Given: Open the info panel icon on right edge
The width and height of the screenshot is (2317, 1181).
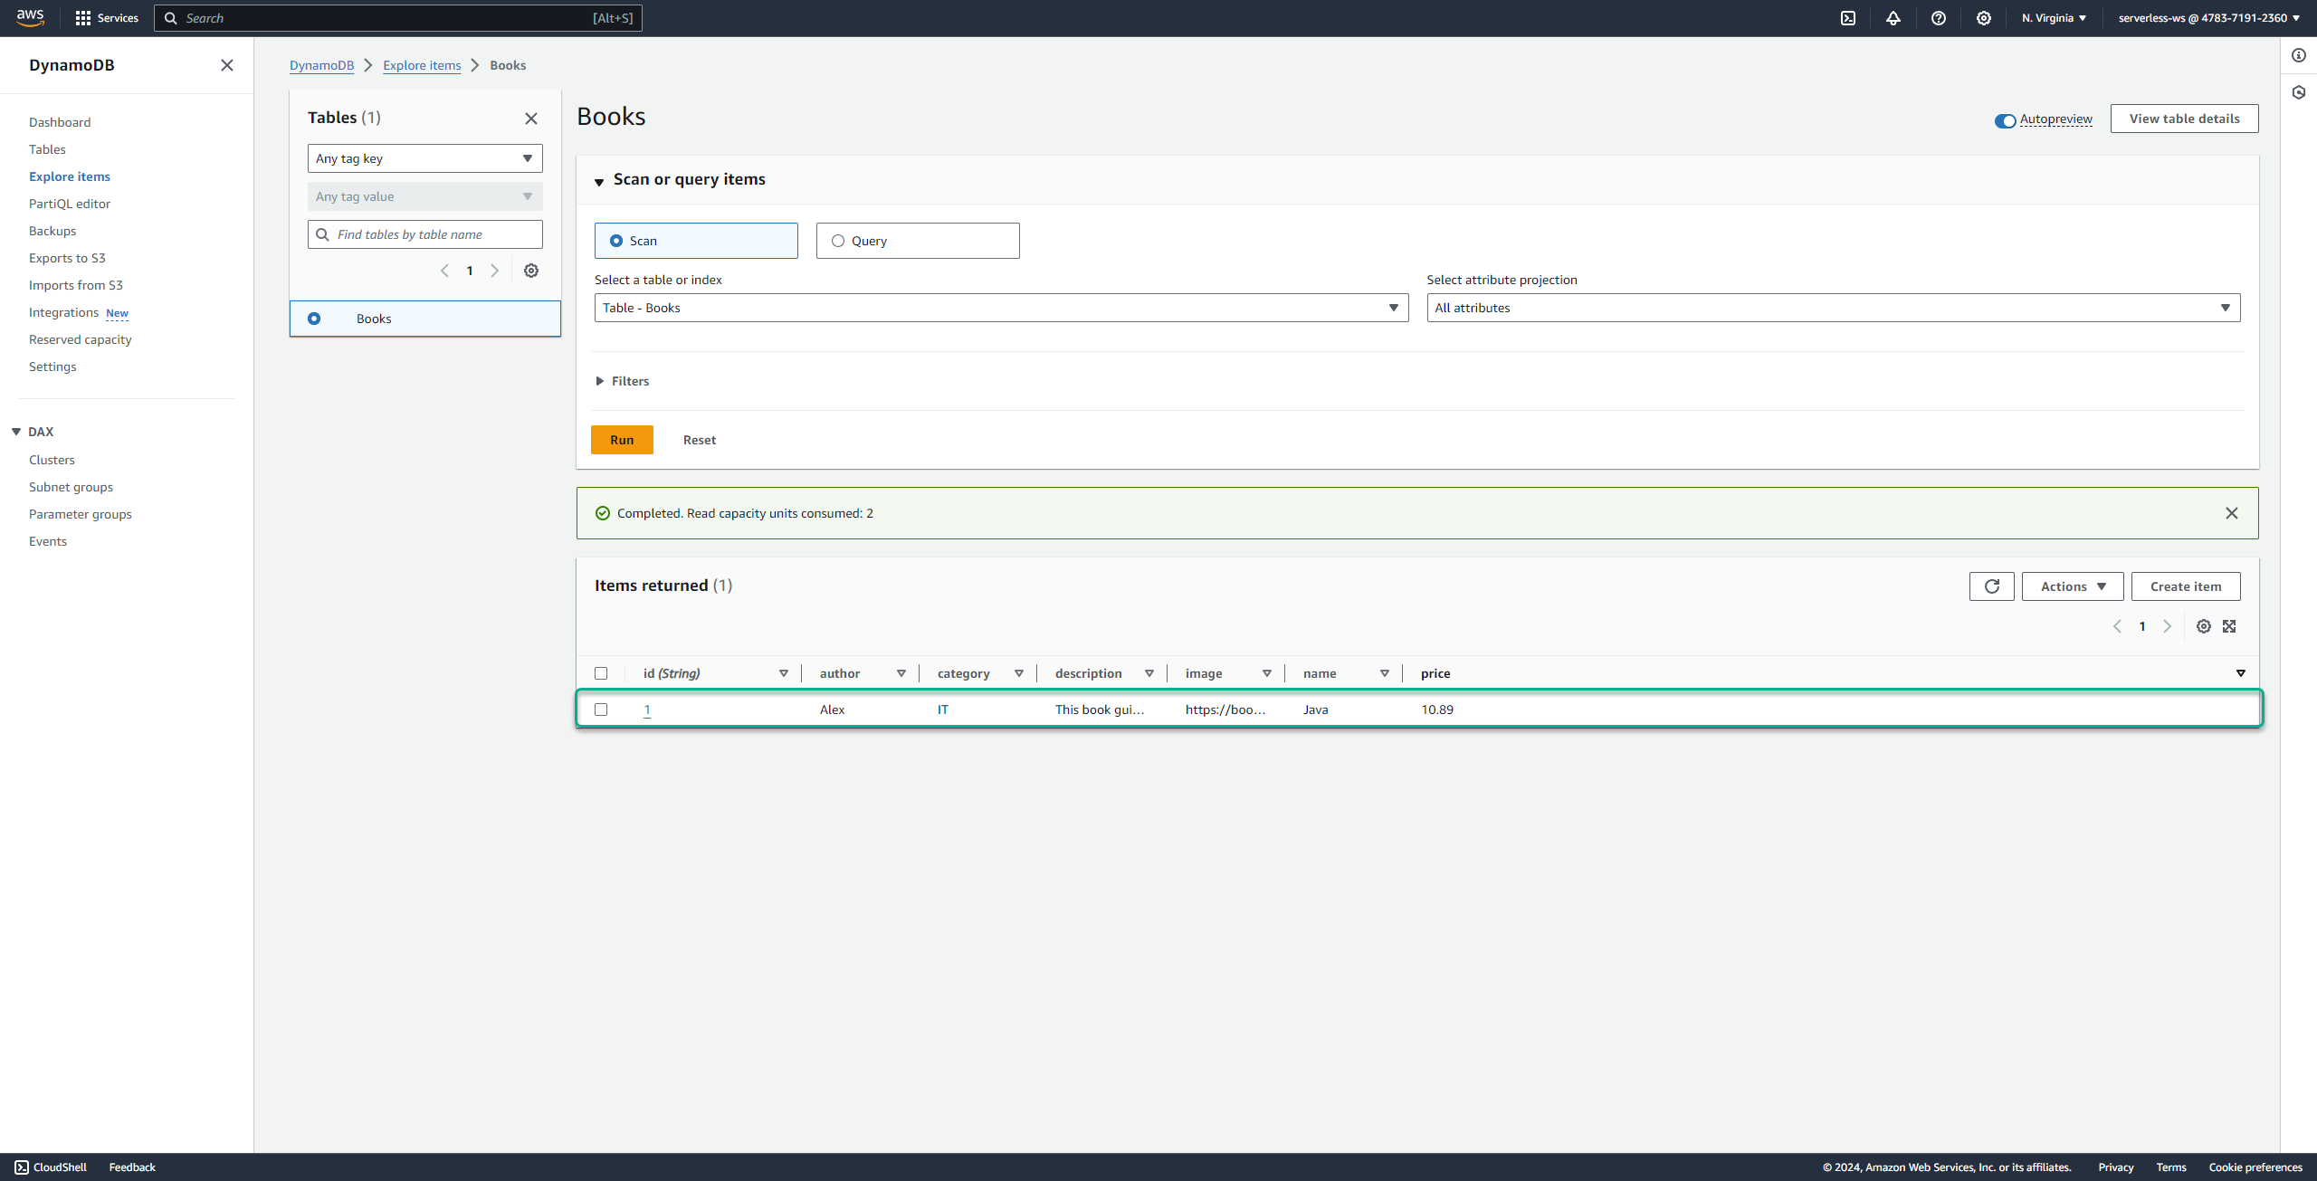Looking at the screenshot, I should (x=2299, y=56).
